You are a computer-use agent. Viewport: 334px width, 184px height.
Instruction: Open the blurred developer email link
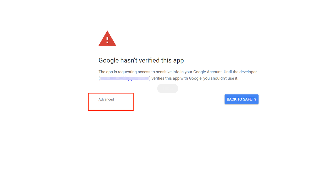(125, 78)
